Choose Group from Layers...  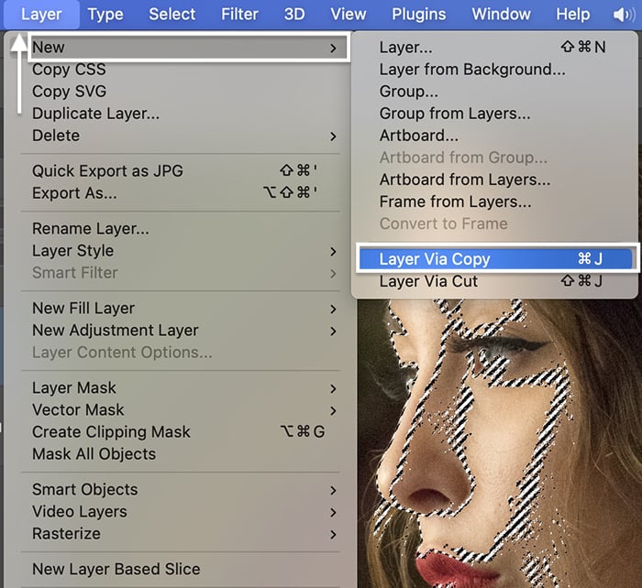point(494,114)
